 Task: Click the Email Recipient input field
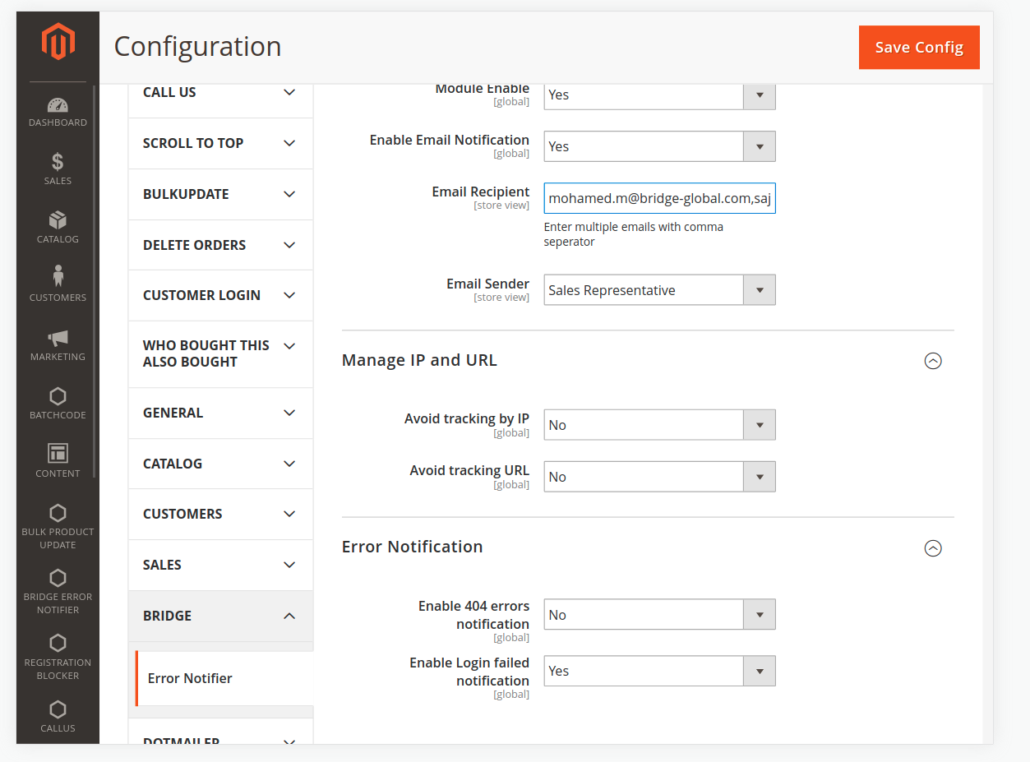659,198
